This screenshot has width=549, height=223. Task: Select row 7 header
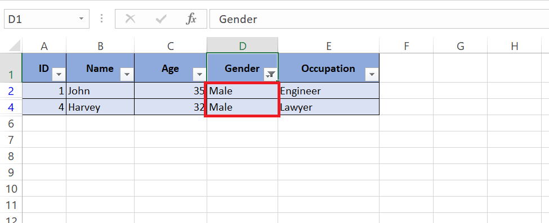tap(11, 139)
